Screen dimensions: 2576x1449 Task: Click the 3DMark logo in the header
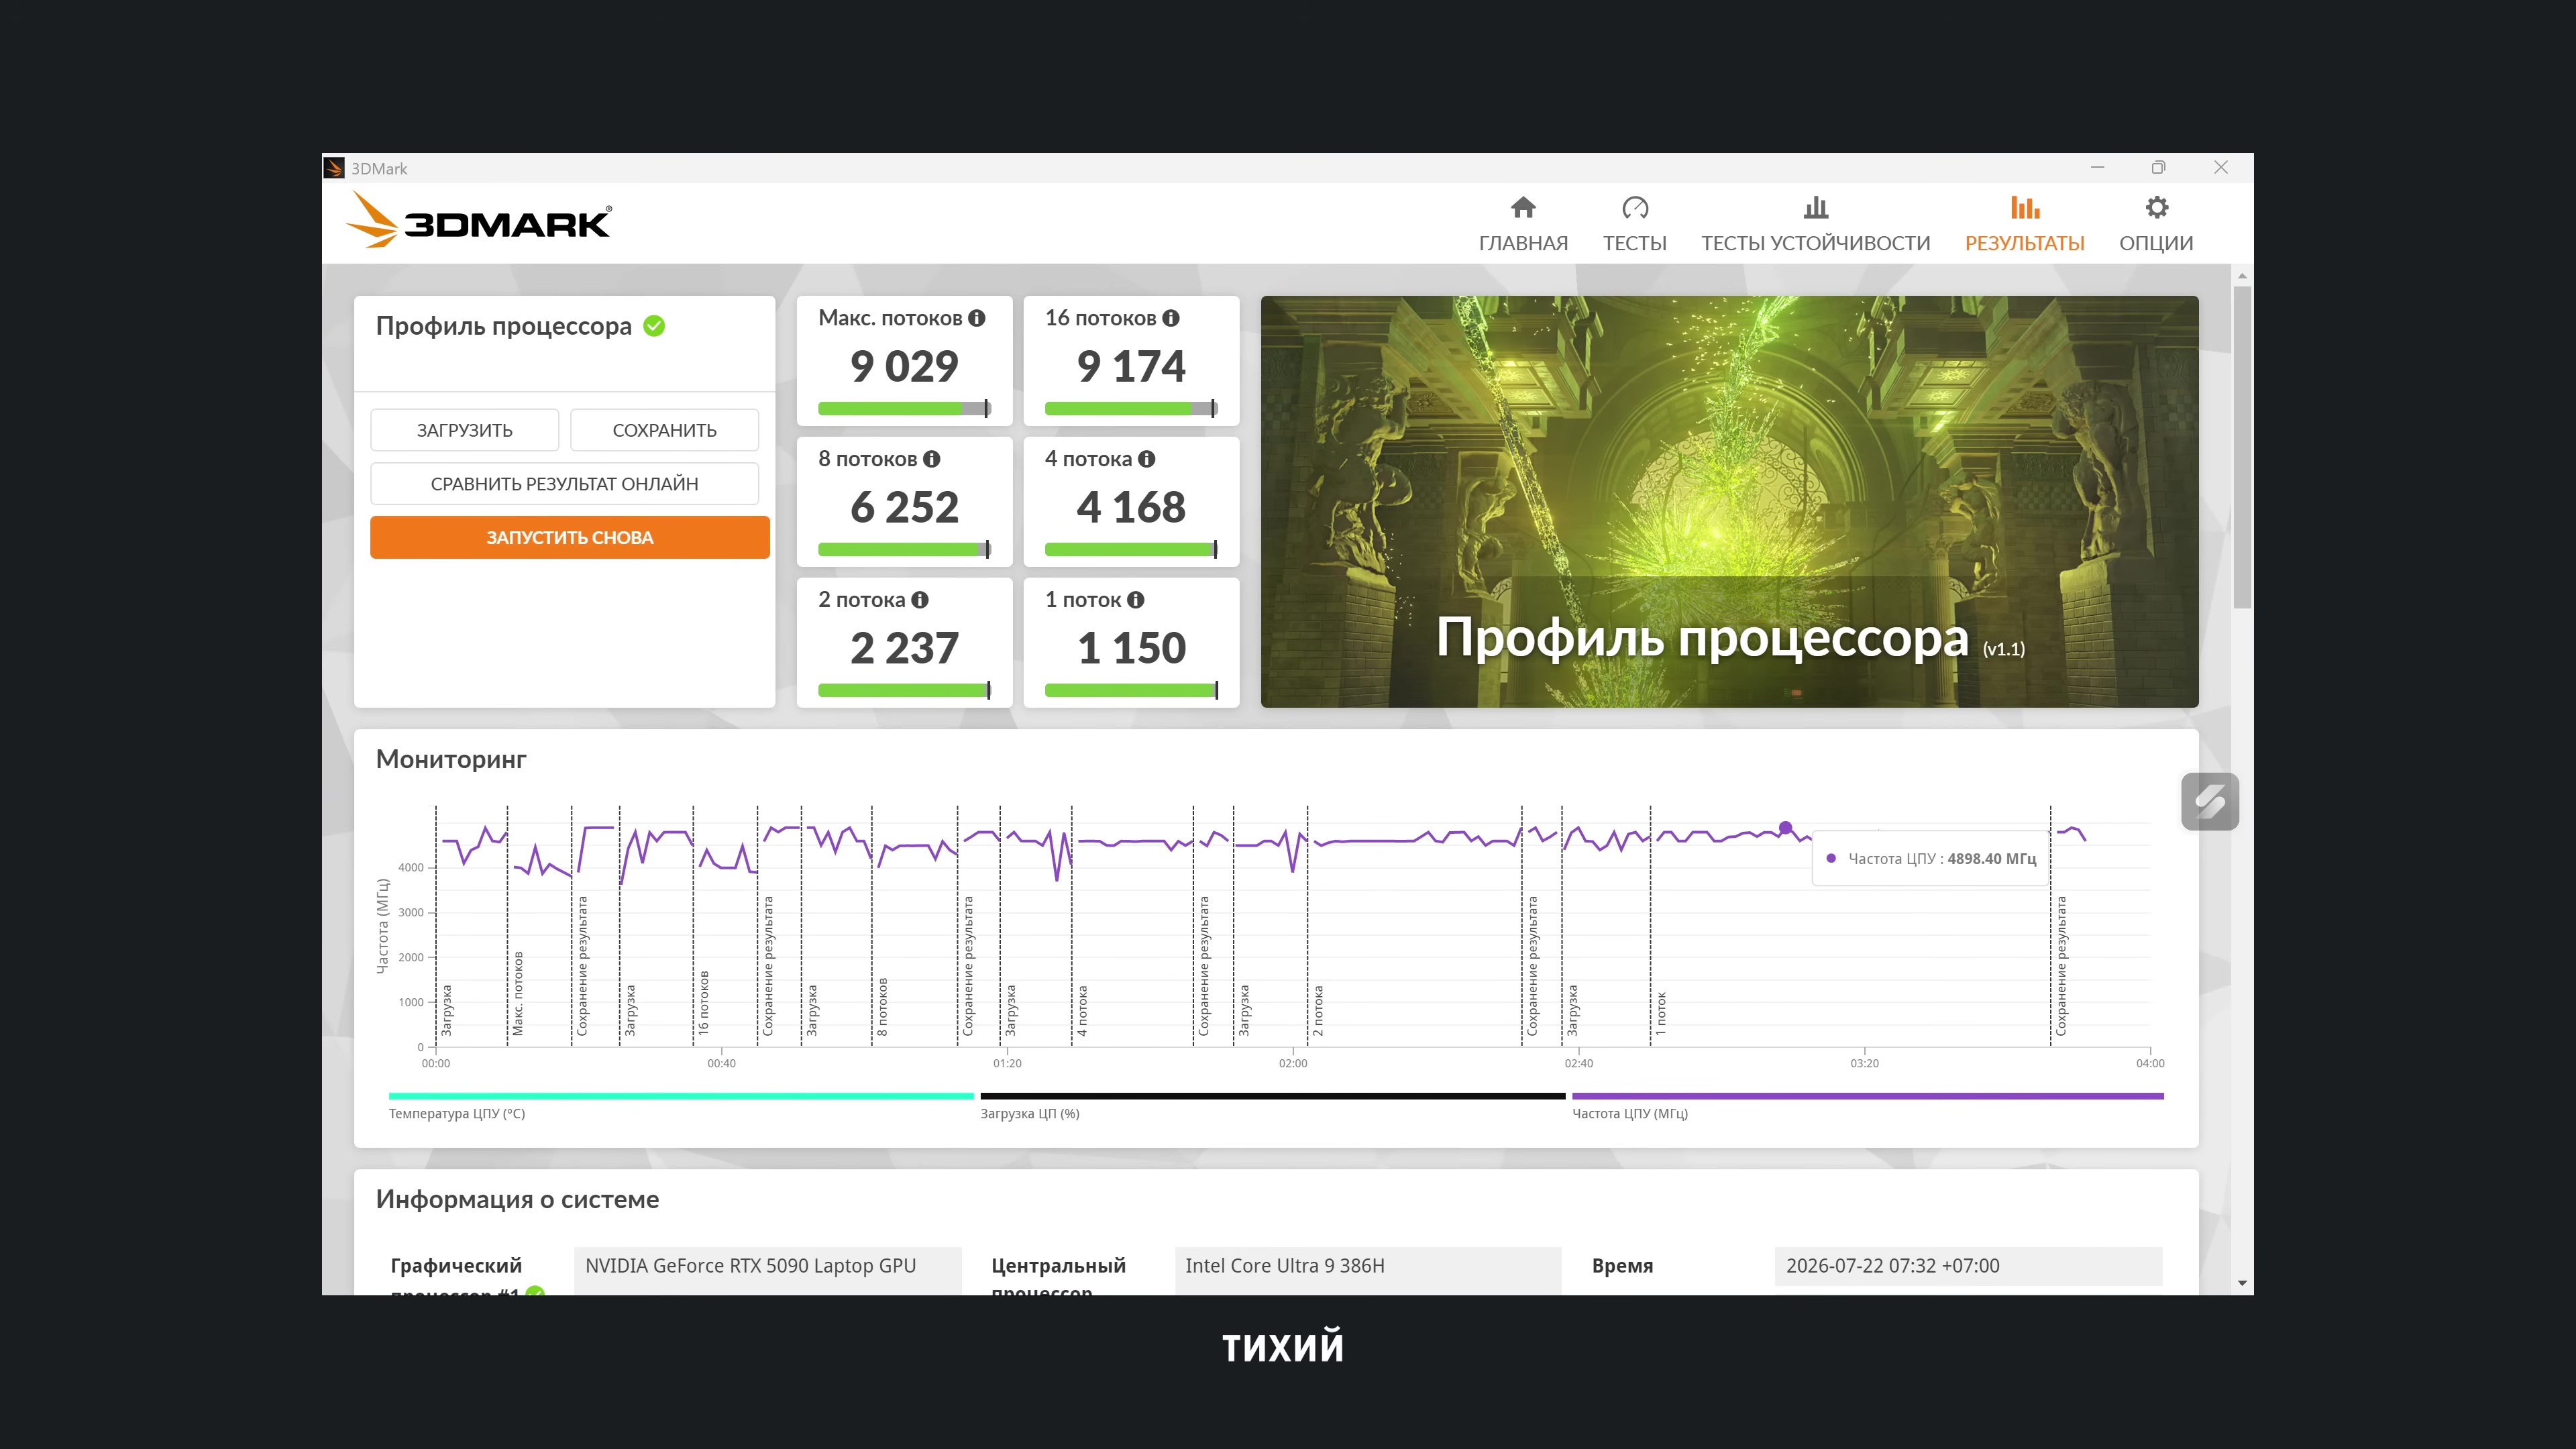[478, 221]
